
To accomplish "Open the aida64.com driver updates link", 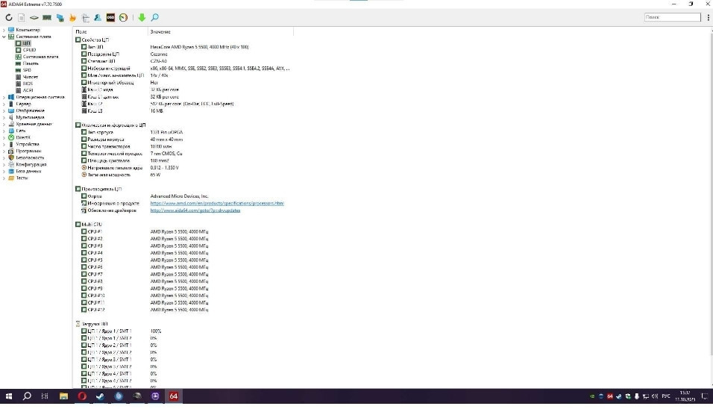I will point(195,210).
